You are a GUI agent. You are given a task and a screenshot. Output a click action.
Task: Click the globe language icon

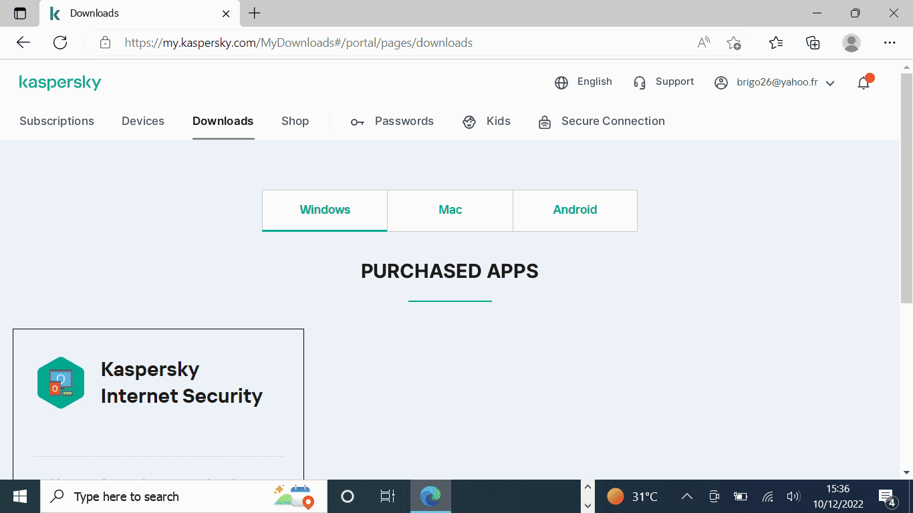tap(561, 83)
